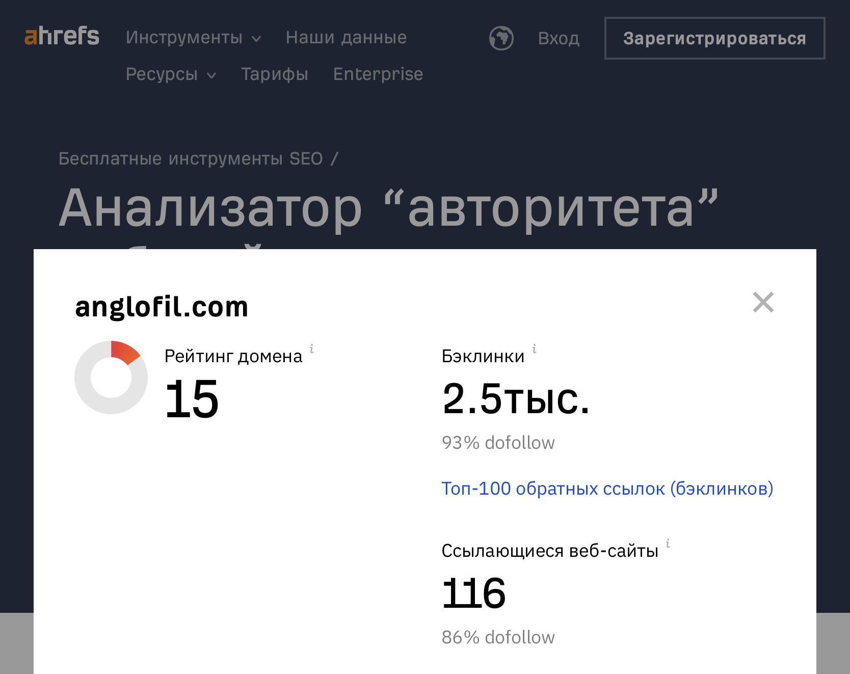Image resolution: width=850 pixels, height=674 pixels.
Task: Click the Зарегистрироваться button
Action: 714,38
